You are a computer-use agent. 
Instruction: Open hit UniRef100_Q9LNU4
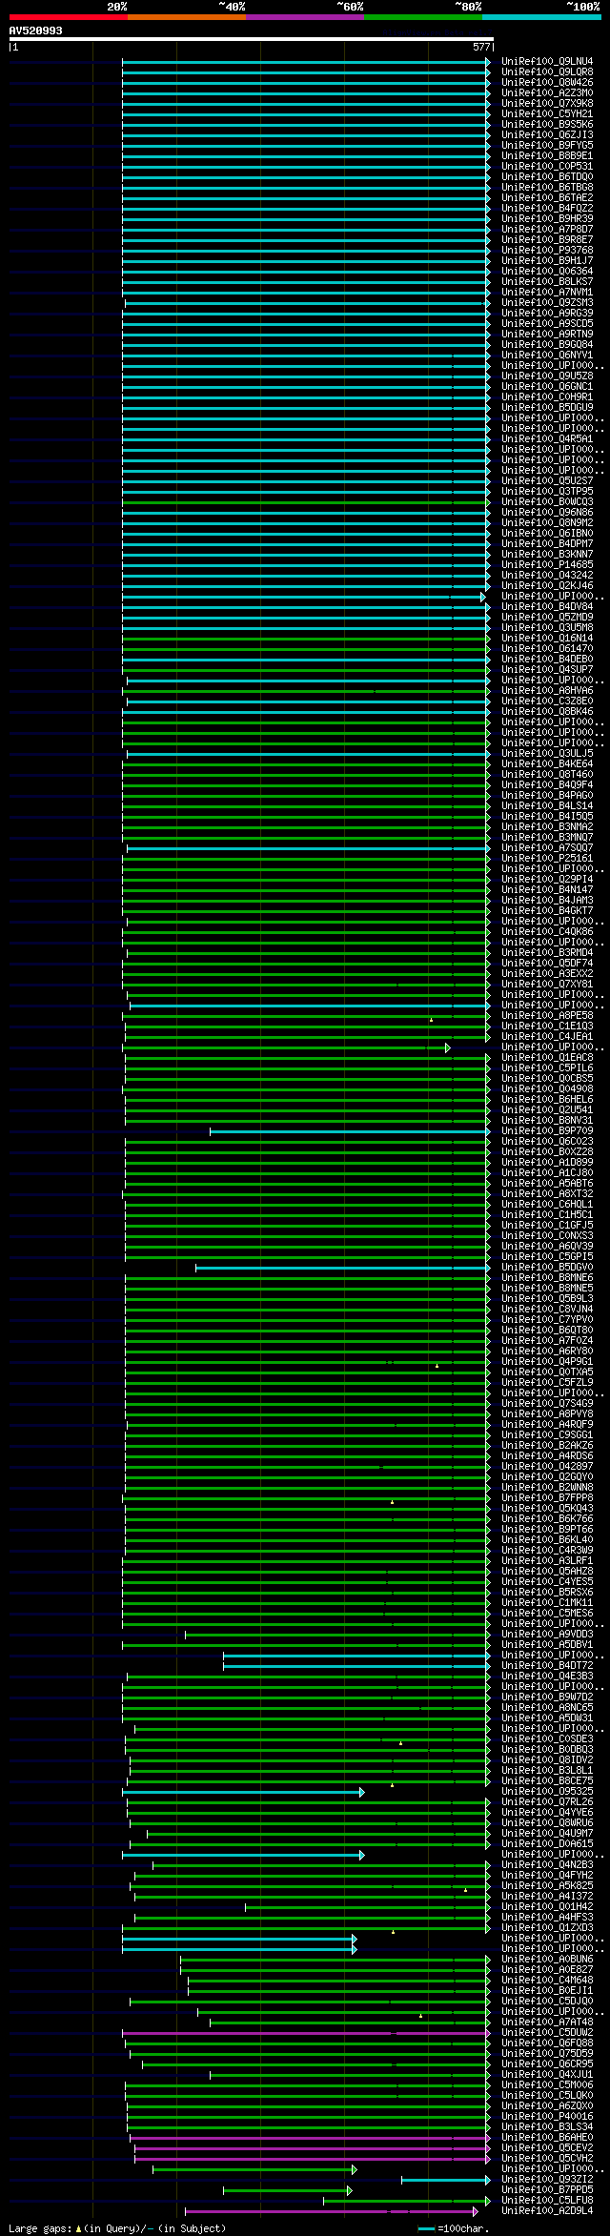click(x=547, y=62)
